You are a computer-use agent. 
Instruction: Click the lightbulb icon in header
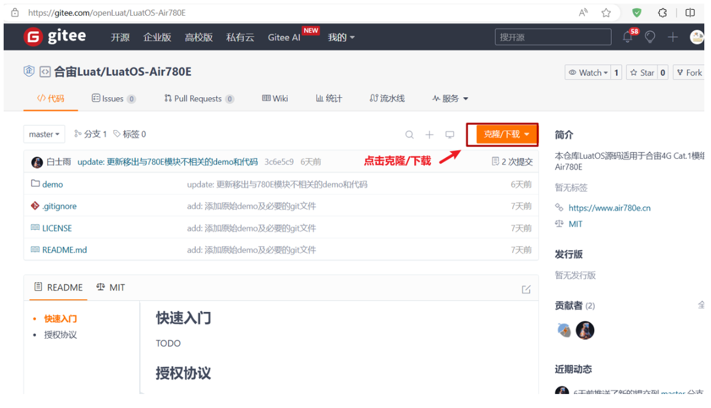650,37
